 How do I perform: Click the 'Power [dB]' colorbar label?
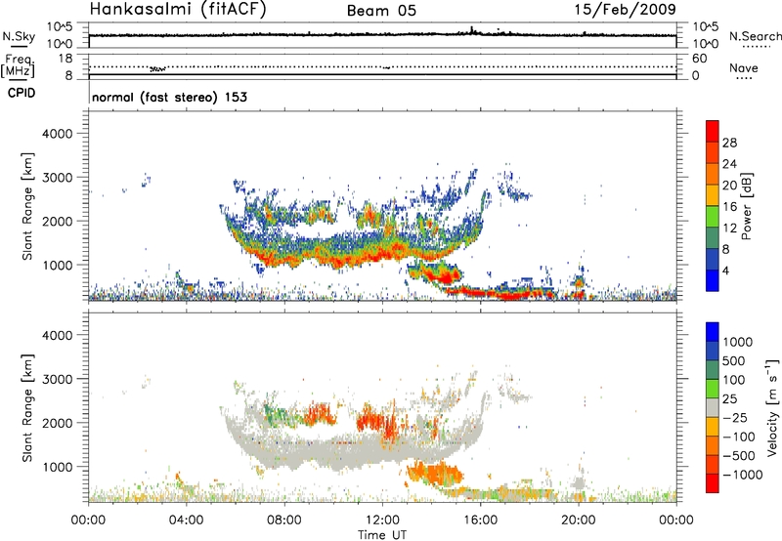point(747,206)
